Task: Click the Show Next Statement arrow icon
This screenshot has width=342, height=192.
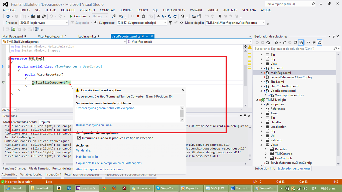Action: click(x=158, y=16)
